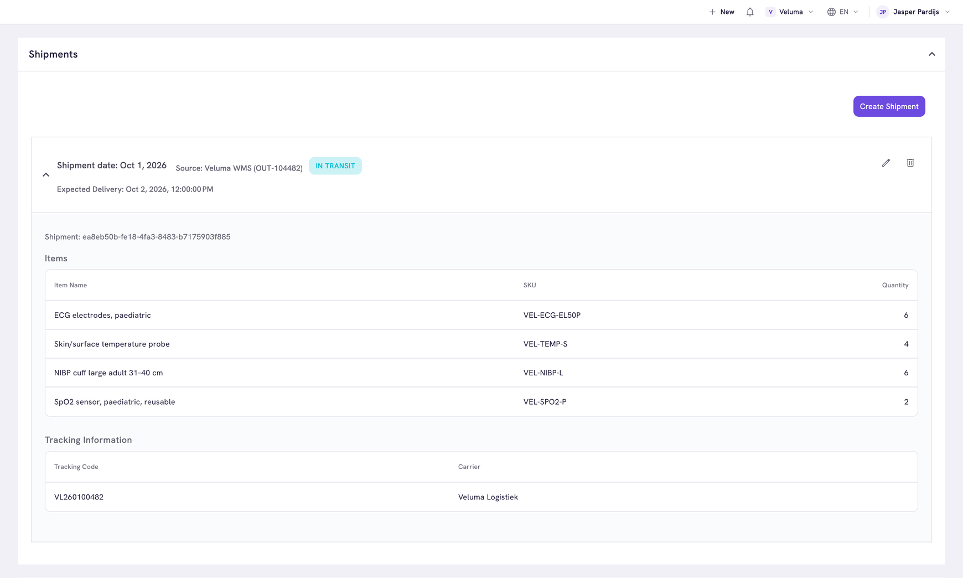The width and height of the screenshot is (963, 578).
Task: Click the Veluma V logo badge
Action: [770, 12]
